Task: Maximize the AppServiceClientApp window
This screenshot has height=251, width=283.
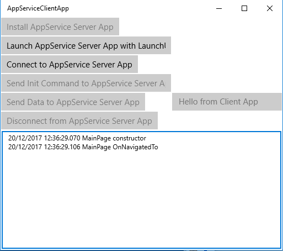Action: (x=244, y=8)
